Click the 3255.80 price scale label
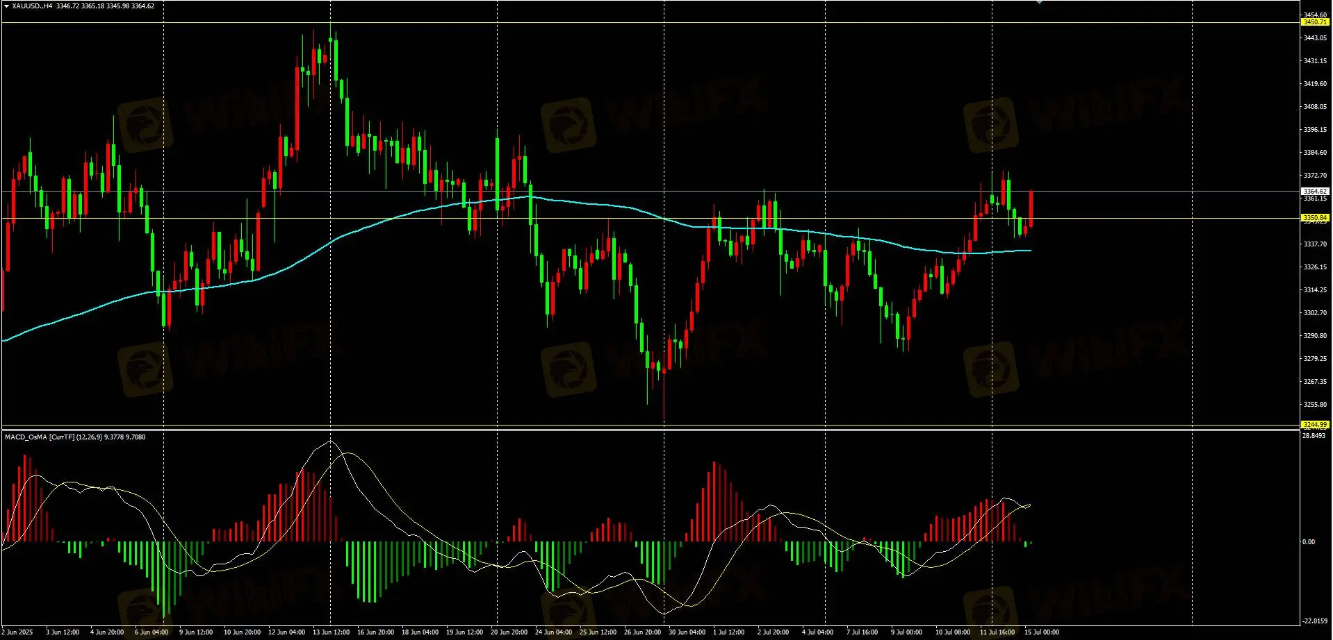The height and width of the screenshot is (640, 1333). pos(1315,405)
